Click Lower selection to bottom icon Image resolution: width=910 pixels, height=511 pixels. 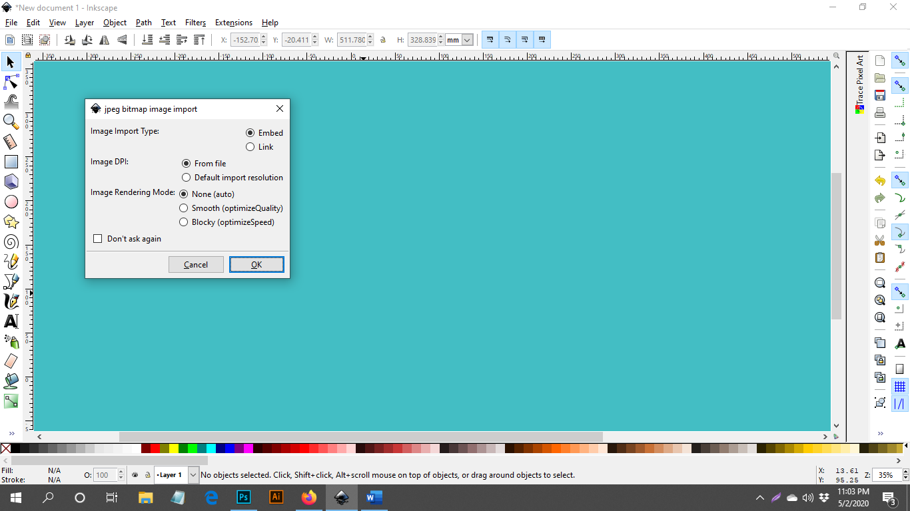[148, 40]
